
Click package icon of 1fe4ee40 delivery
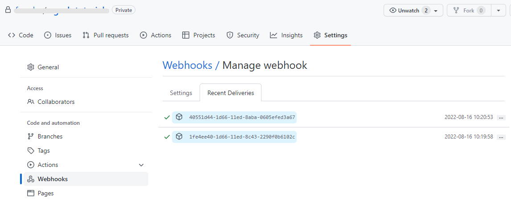tap(179, 137)
